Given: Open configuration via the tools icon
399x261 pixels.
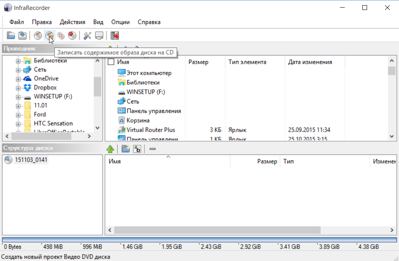Looking at the screenshot, I should pyautogui.click(x=87, y=36).
